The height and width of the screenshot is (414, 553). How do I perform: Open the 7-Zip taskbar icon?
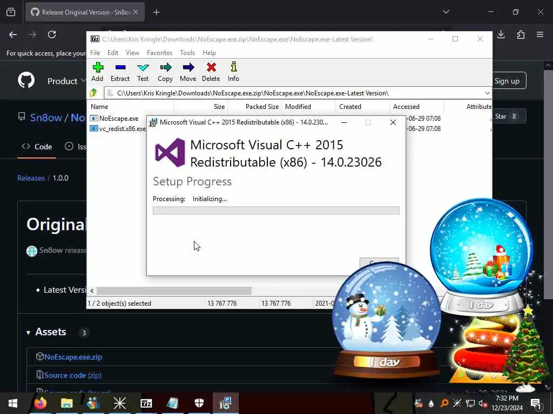coord(146,403)
